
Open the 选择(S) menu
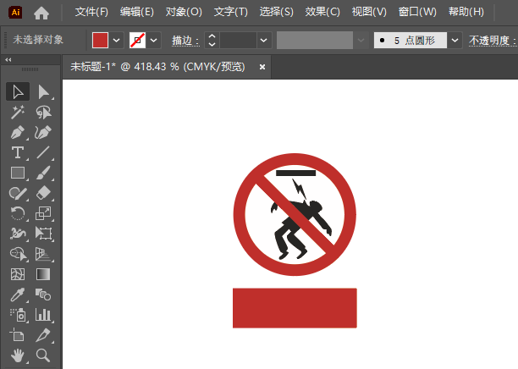pos(276,12)
